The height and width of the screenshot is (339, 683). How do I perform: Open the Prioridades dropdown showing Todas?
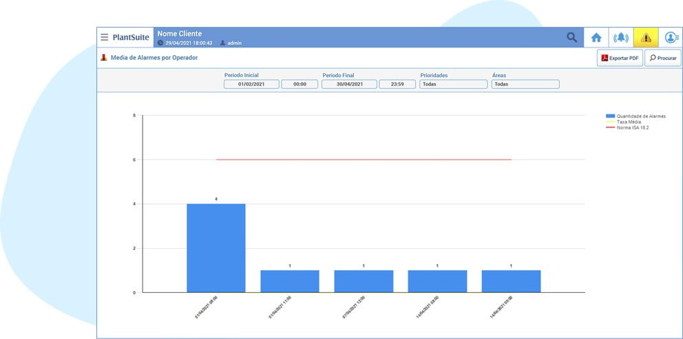[x=454, y=84]
